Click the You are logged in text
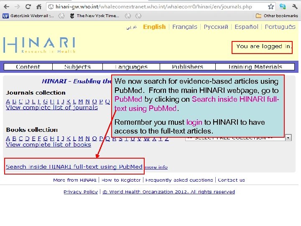301x226 pixels. [x=264, y=46]
